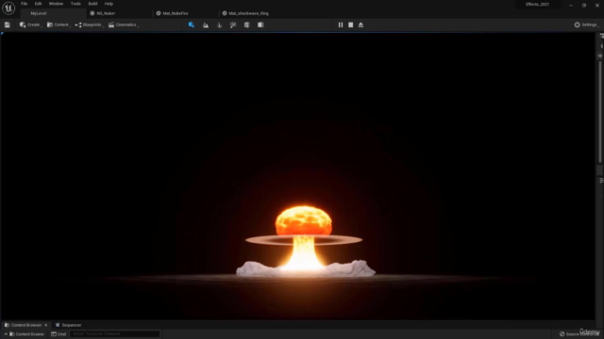Switch to Landscape mode icon

[x=206, y=24]
